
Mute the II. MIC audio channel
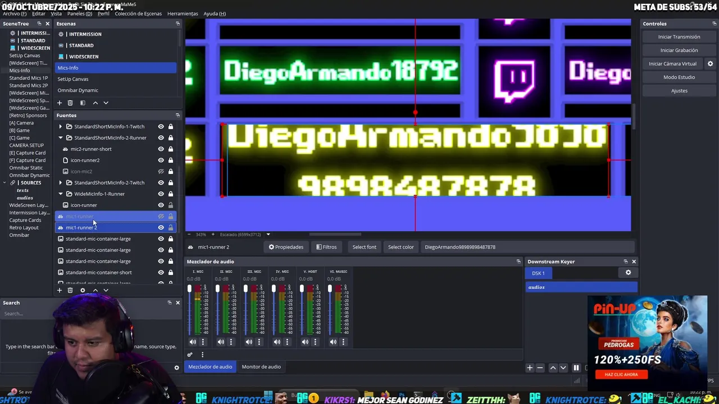pyautogui.click(x=221, y=342)
